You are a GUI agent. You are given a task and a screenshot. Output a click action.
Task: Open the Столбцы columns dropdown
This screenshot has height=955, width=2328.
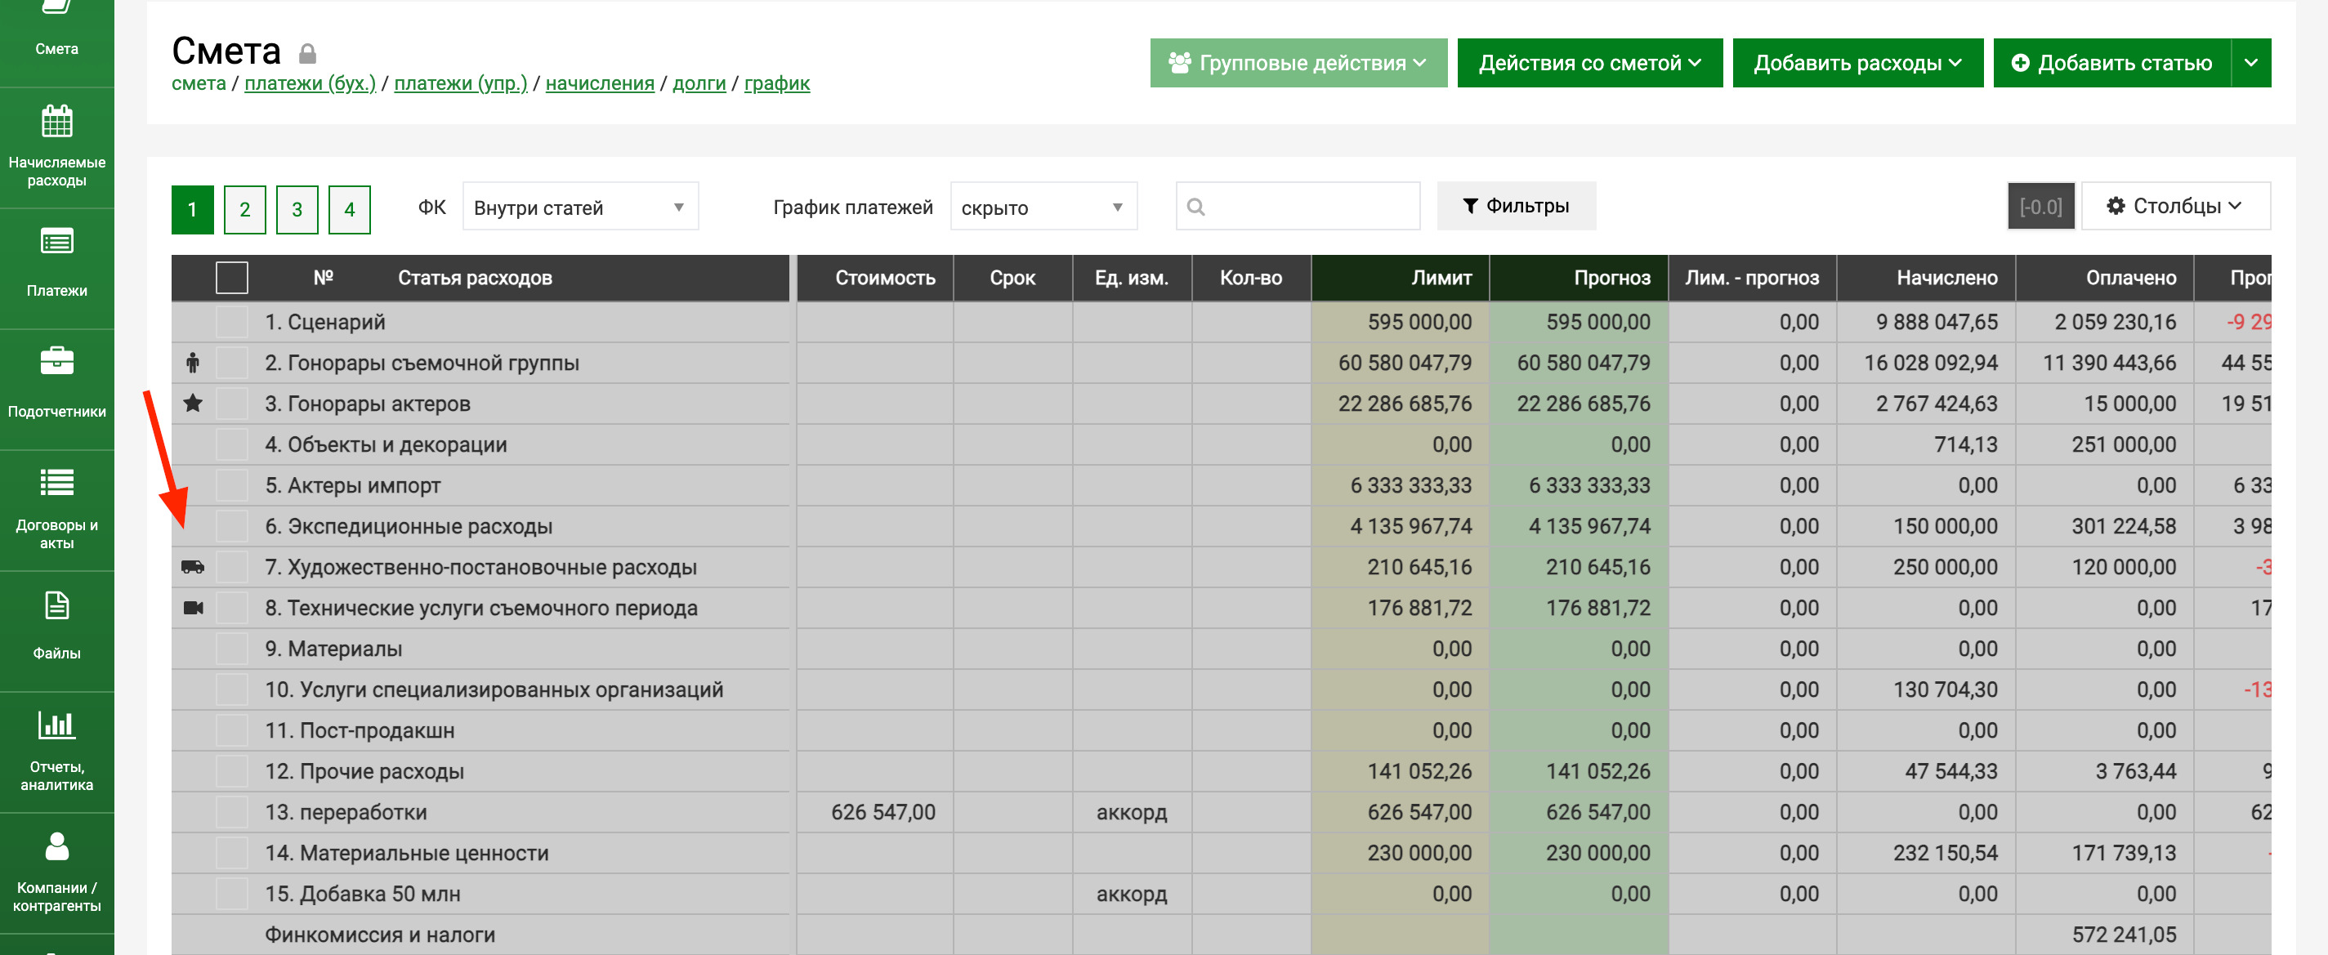click(x=2176, y=206)
